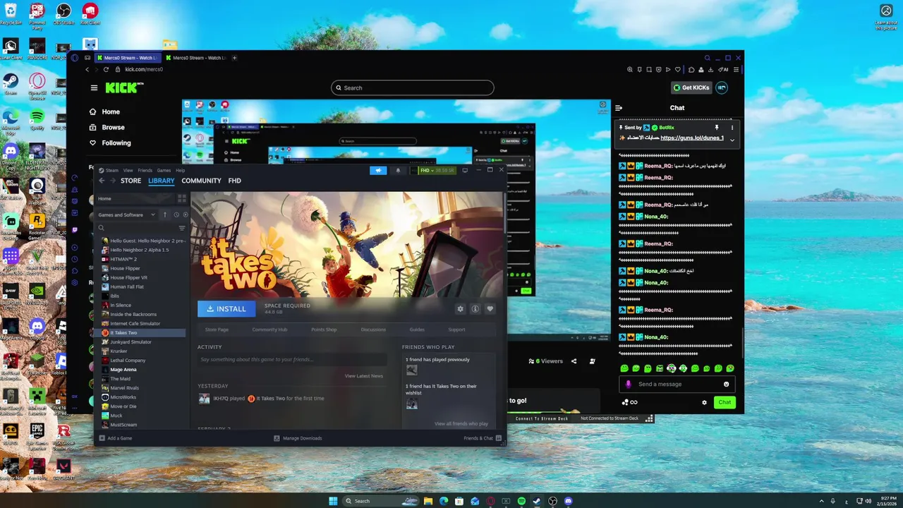Click the share icon beside viewer count
Screen dimensions: 903x508
574,361
